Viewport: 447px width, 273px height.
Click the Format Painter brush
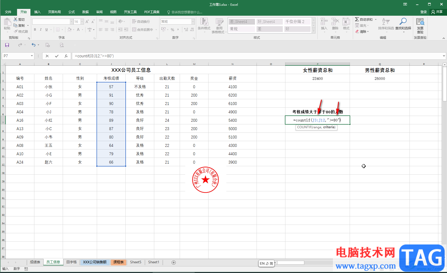pyautogui.click(x=15, y=31)
